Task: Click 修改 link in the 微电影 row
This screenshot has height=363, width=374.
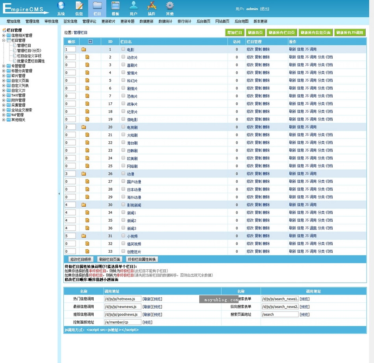Action: pos(250,119)
